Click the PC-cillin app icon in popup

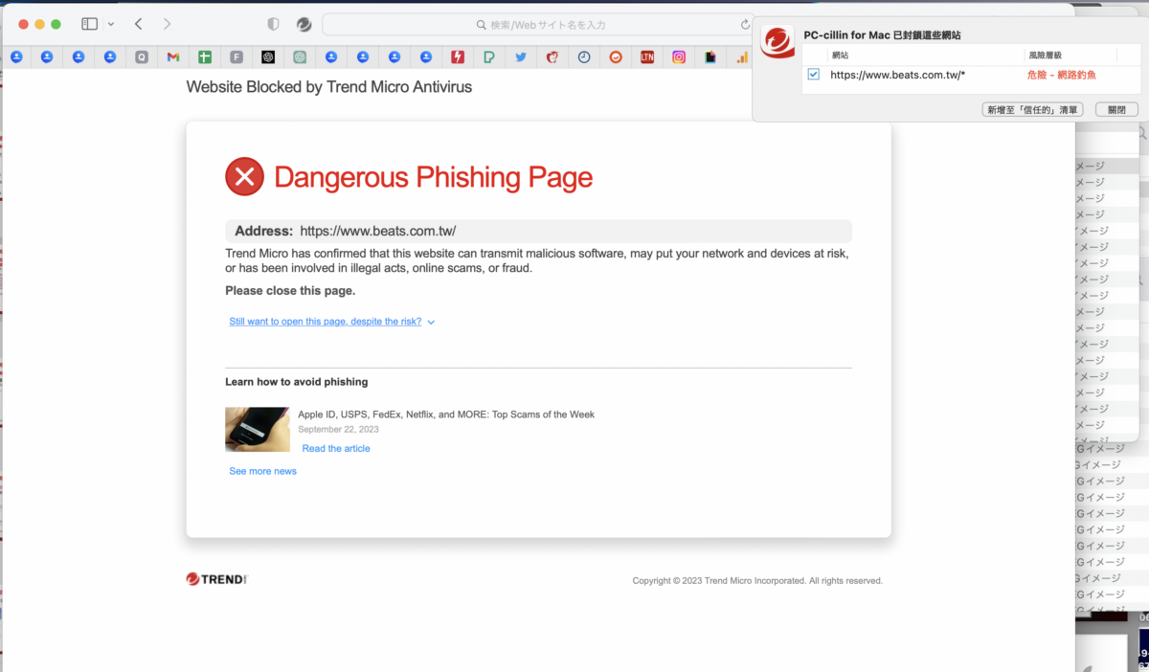[x=778, y=43]
